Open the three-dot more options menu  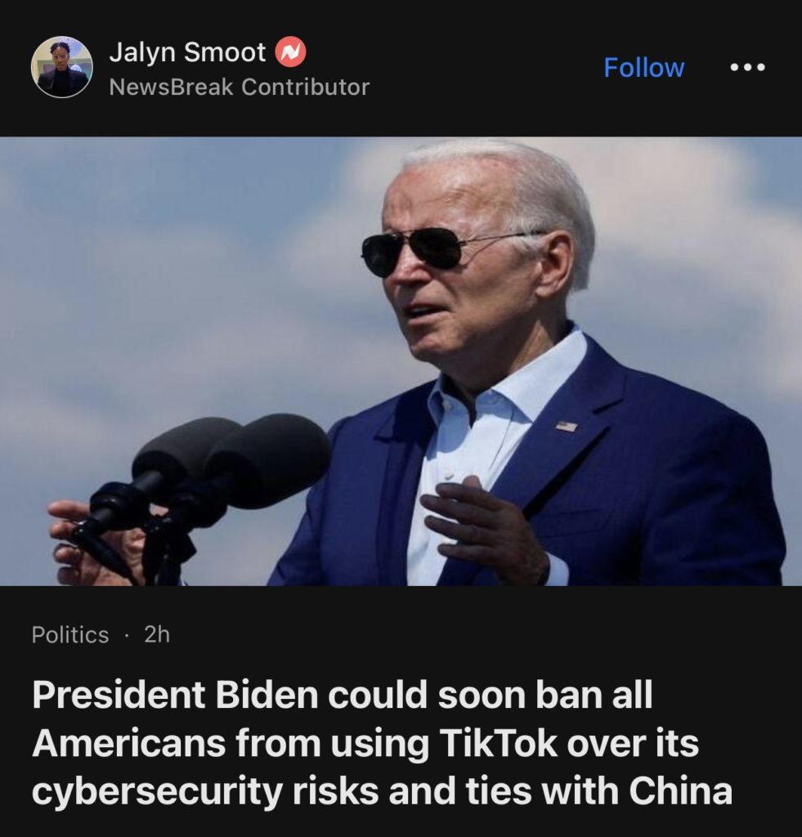click(747, 67)
